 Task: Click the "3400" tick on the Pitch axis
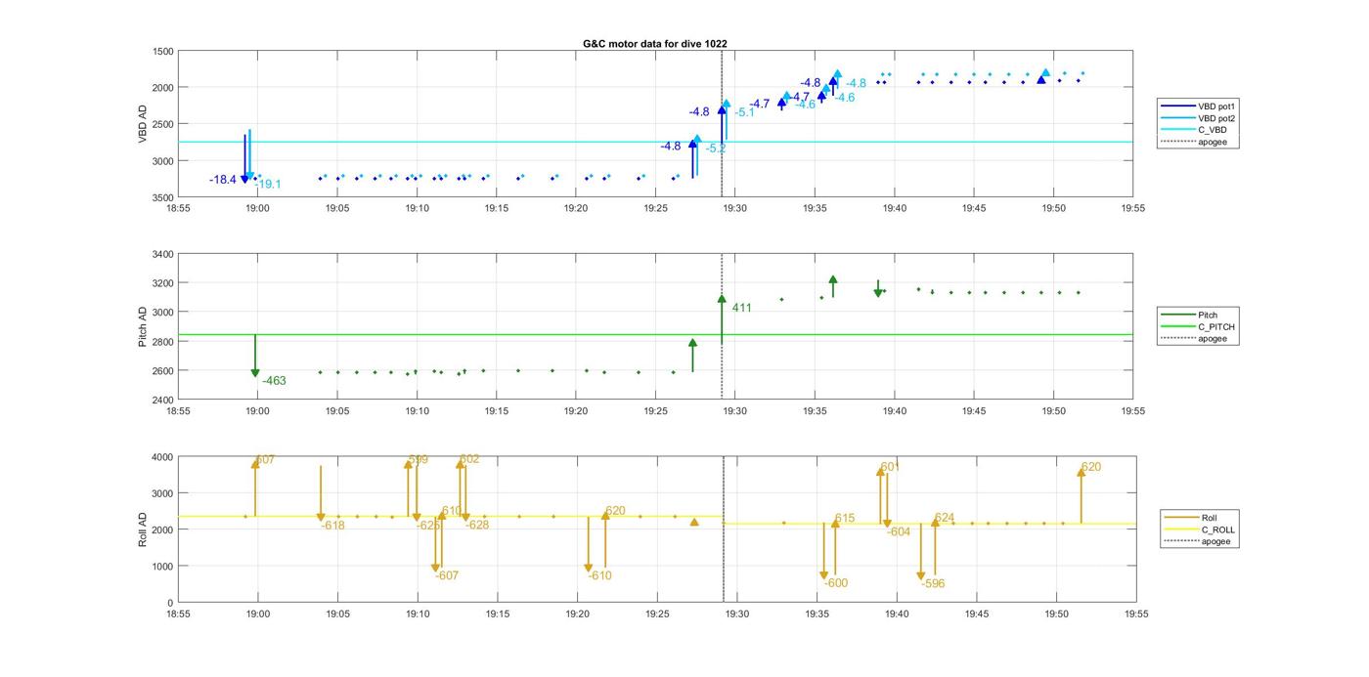pos(163,254)
